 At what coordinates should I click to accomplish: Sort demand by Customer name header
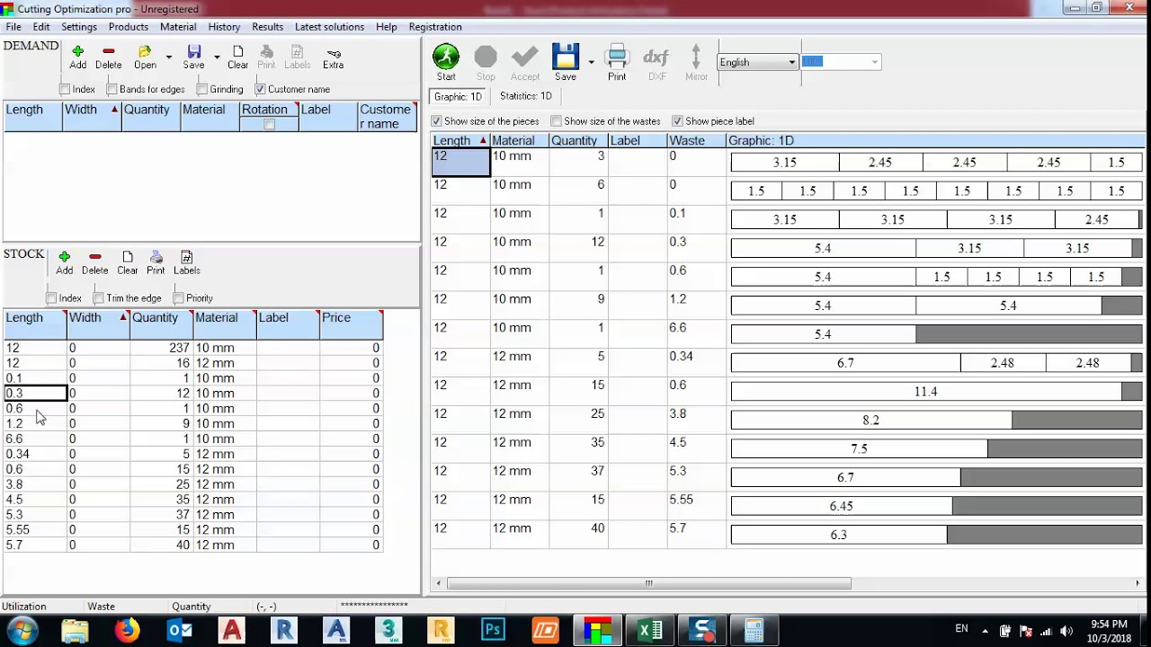point(387,117)
